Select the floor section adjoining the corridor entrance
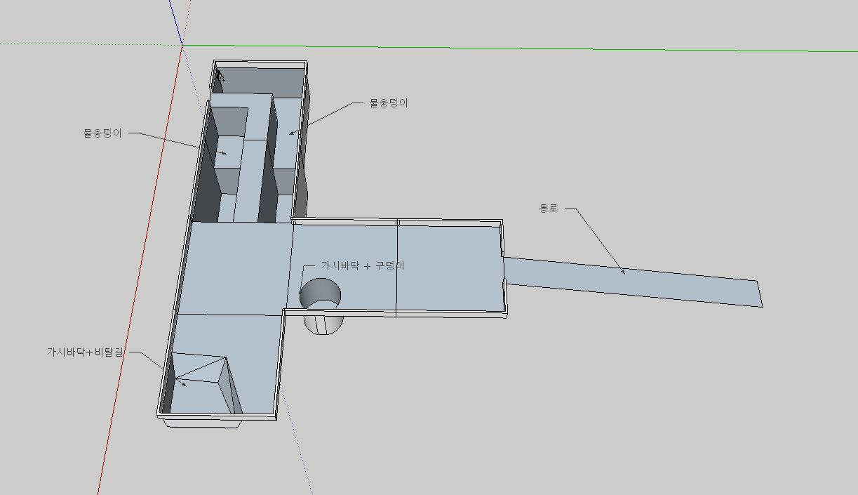Screen dimensions: 858x495 coord(449,267)
